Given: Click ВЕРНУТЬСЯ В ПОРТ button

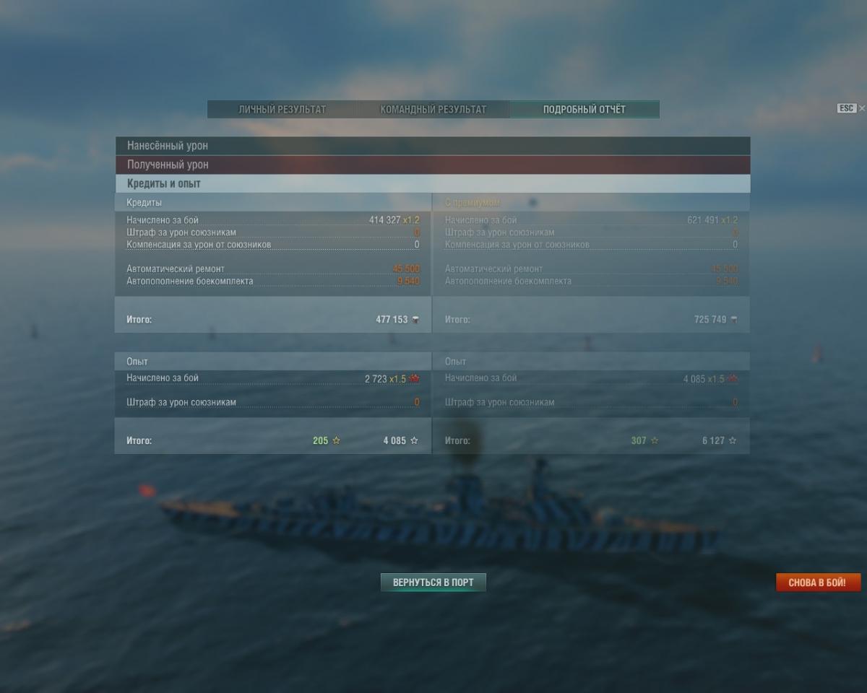Looking at the screenshot, I should tap(433, 583).
